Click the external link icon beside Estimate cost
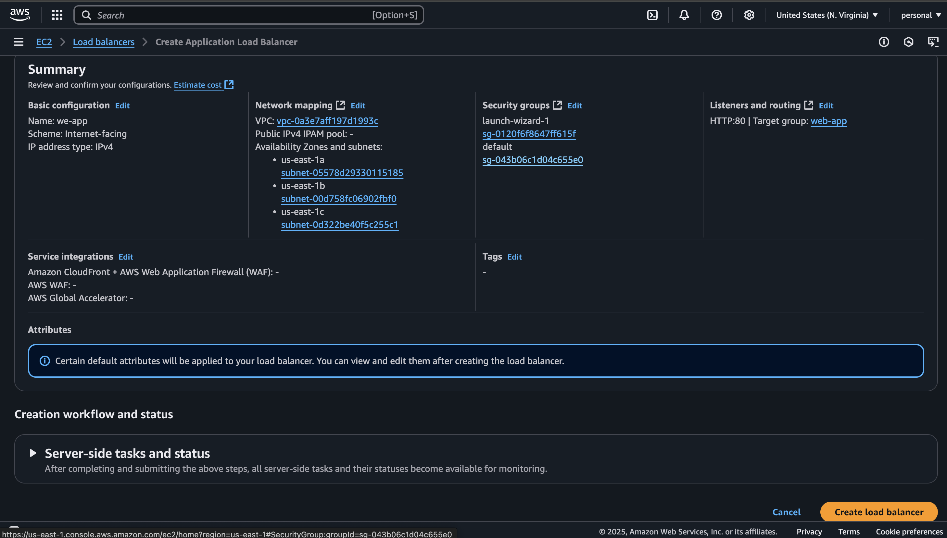Image resolution: width=947 pixels, height=538 pixels. (229, 85)
